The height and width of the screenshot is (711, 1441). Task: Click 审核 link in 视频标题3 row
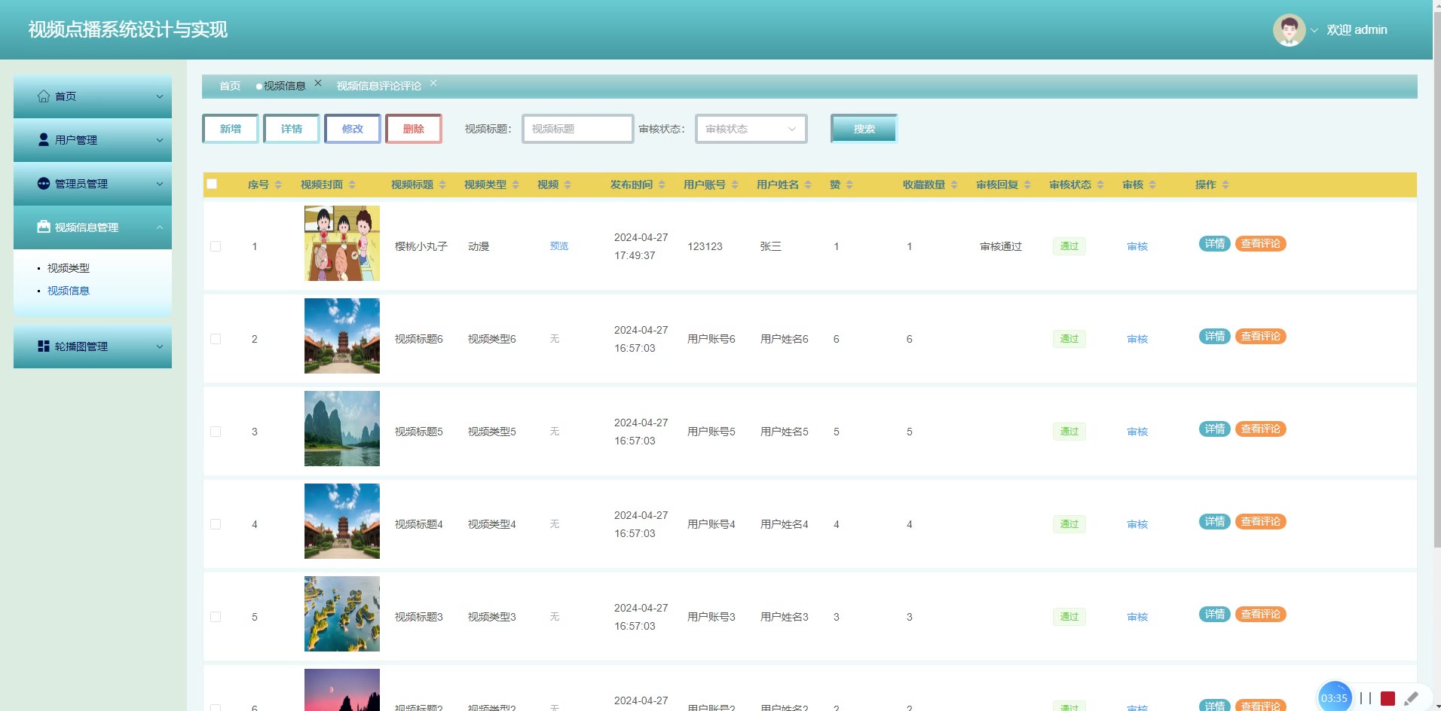point(1137,617)
